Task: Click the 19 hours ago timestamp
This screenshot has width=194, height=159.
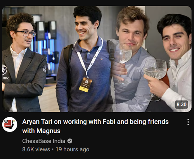Action: pos(73,149)
